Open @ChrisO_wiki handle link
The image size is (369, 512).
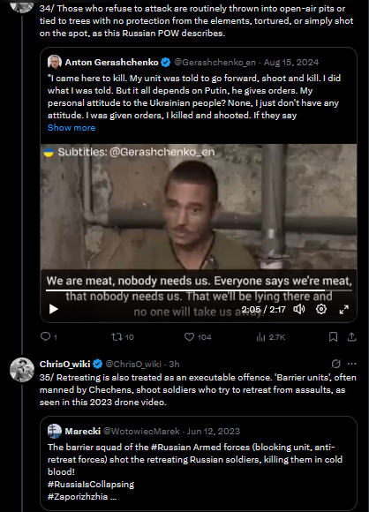click(133, 364)
